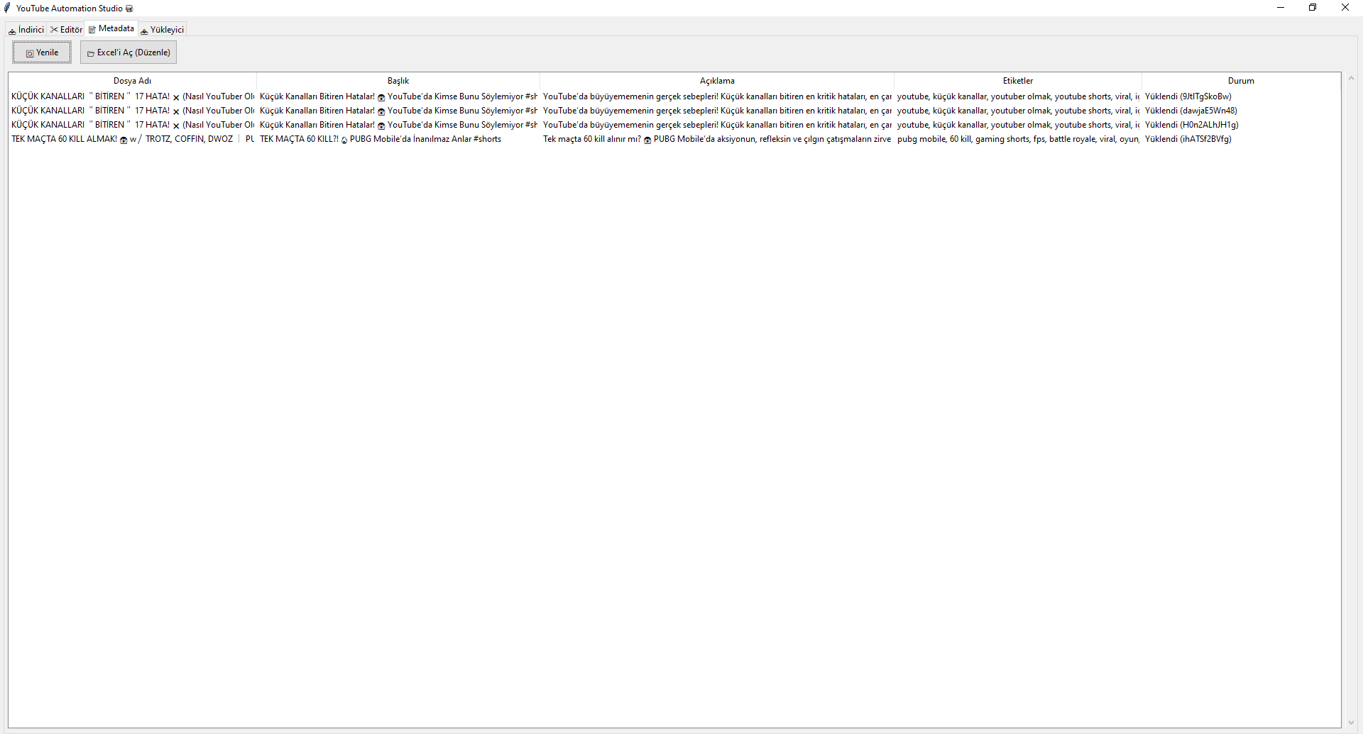The width and height of the screenshot is (1363, 734).
Task: Click the feather app icon in title bar
Action: (x=7, y=9)
